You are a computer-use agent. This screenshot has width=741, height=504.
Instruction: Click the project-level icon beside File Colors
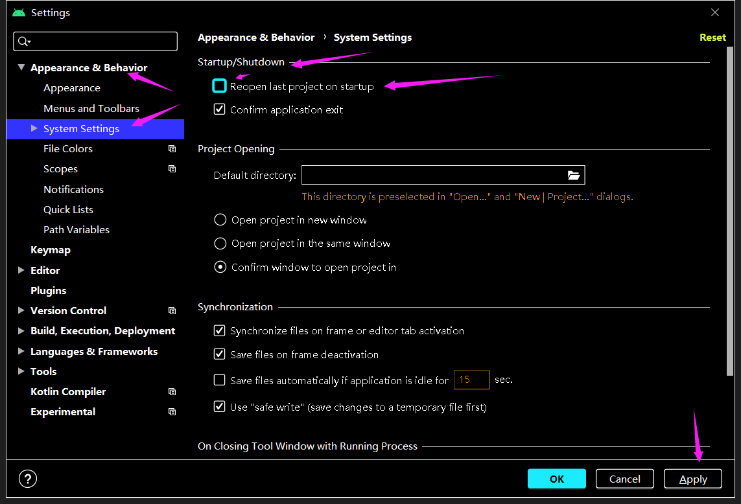coord(172,149)
